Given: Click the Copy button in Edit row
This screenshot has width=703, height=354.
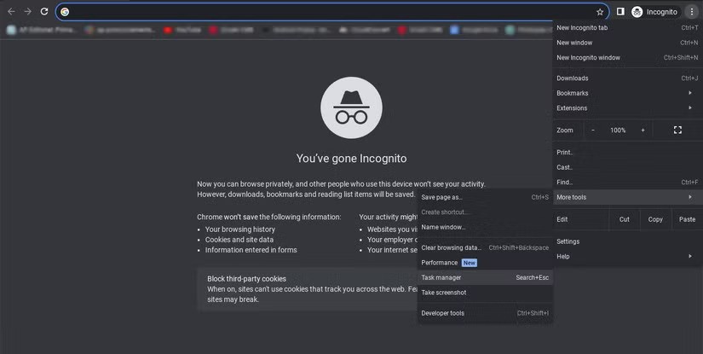Looking at the screenshot, I should point(655,219).
